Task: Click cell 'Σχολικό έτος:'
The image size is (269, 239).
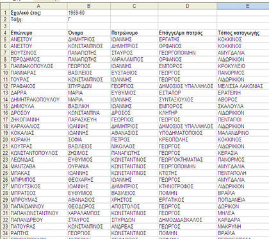Action: (38, 13)
